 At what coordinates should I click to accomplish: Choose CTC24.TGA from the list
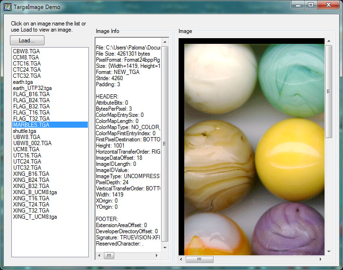[26, 70]
